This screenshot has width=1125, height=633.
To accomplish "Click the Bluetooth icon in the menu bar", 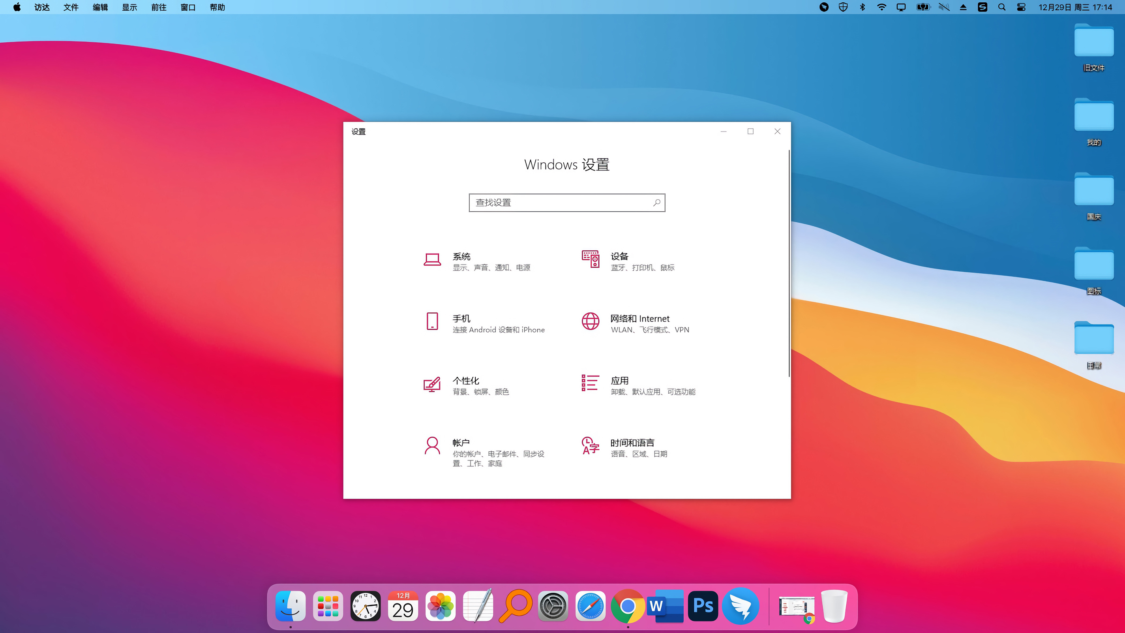I will tap(862, 7).
